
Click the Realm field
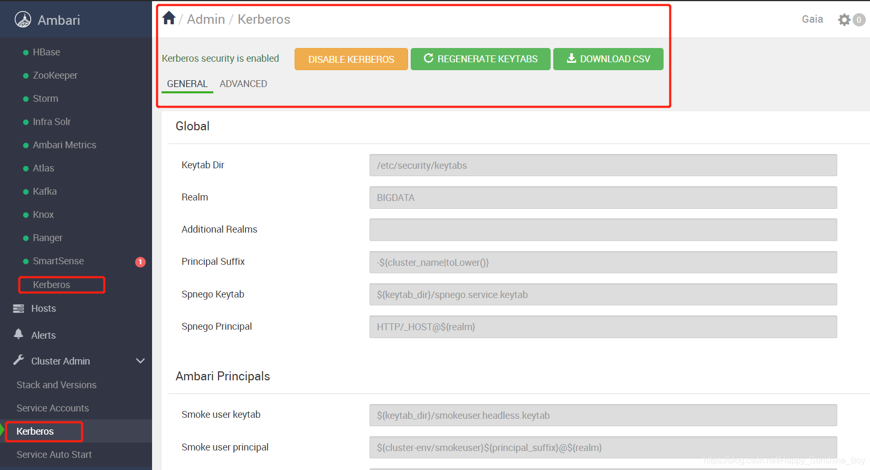click(x=603, y=197)
